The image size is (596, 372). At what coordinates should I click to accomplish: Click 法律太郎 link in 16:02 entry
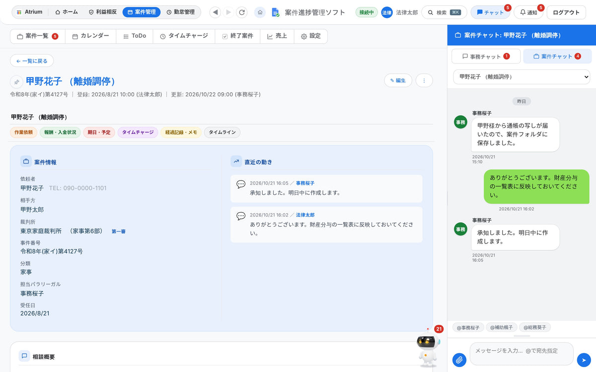[305, 215]
